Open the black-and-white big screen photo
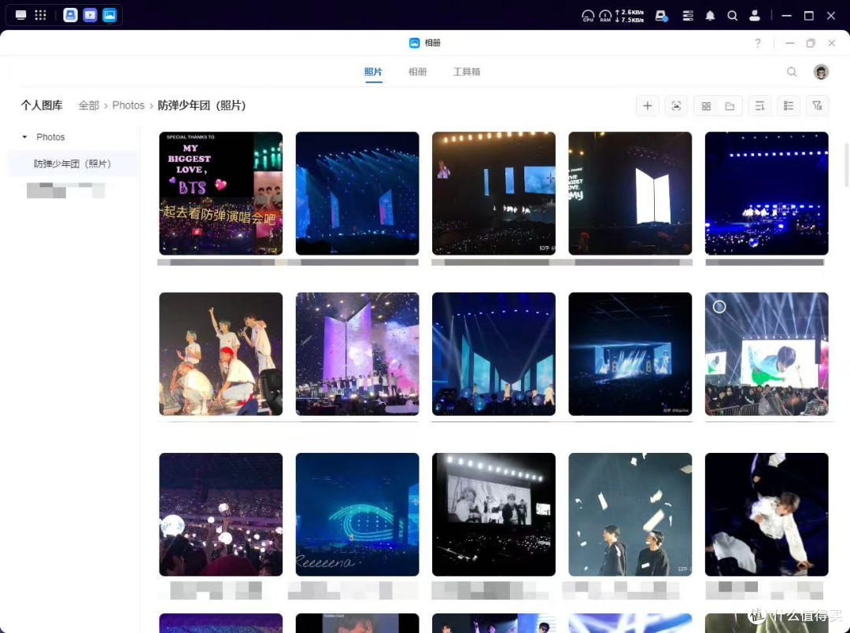Viewport: 850px width, 633px height. click(x=493, y=514)
